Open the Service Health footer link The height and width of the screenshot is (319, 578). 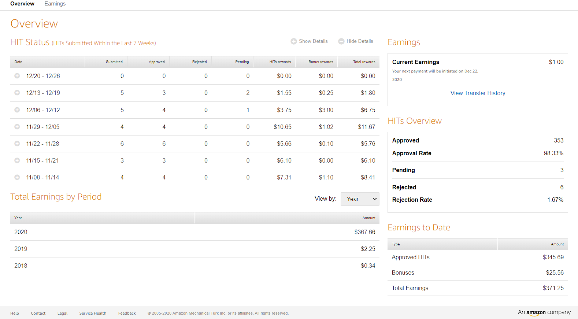pos(93,313)
